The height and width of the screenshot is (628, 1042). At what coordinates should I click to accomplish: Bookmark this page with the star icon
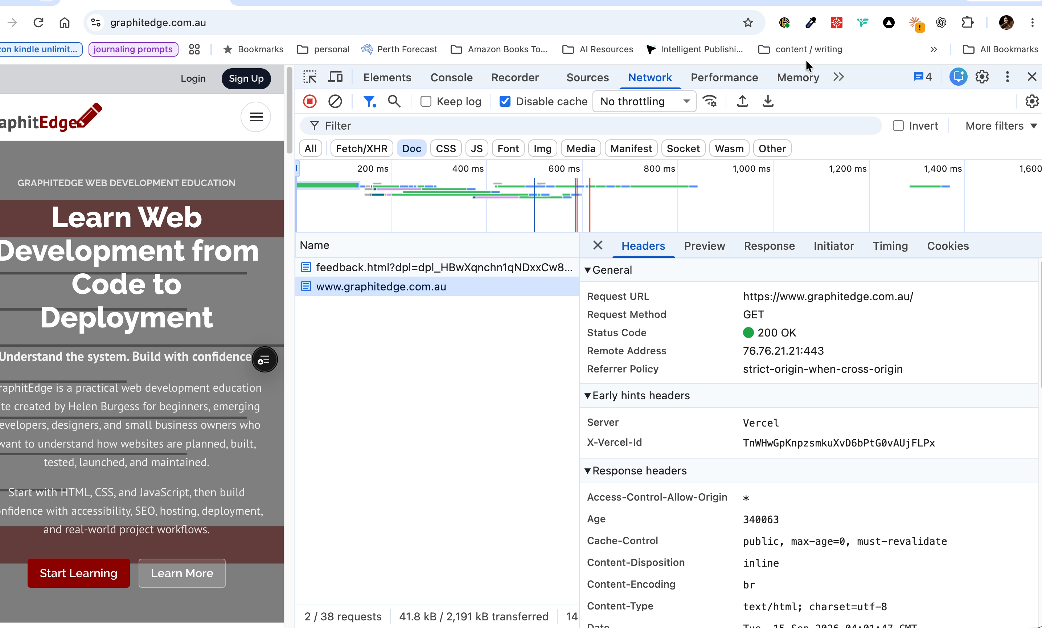click(748, 23)
